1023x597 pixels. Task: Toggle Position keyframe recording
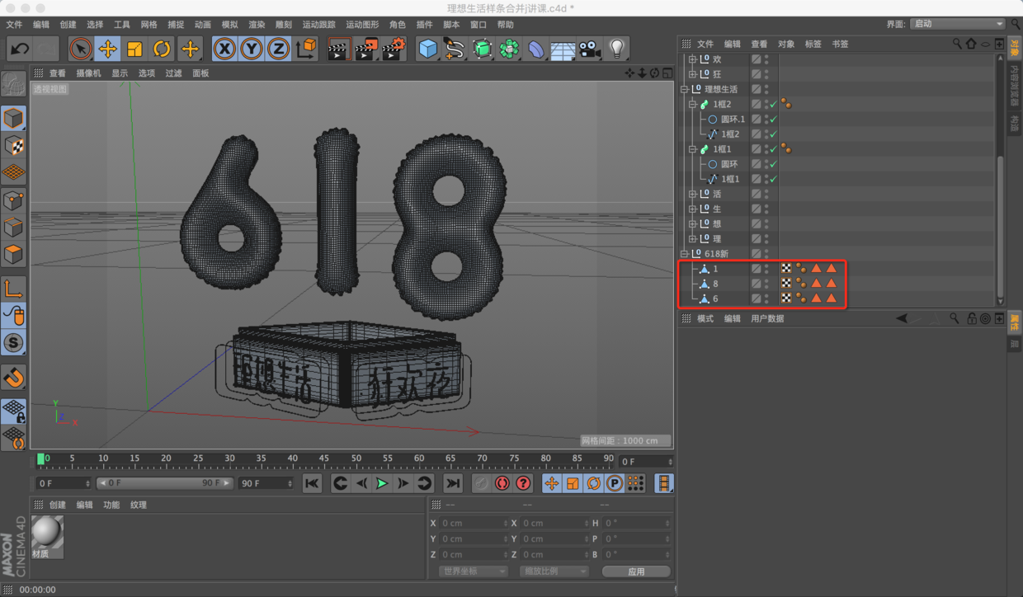pos(551,483)
